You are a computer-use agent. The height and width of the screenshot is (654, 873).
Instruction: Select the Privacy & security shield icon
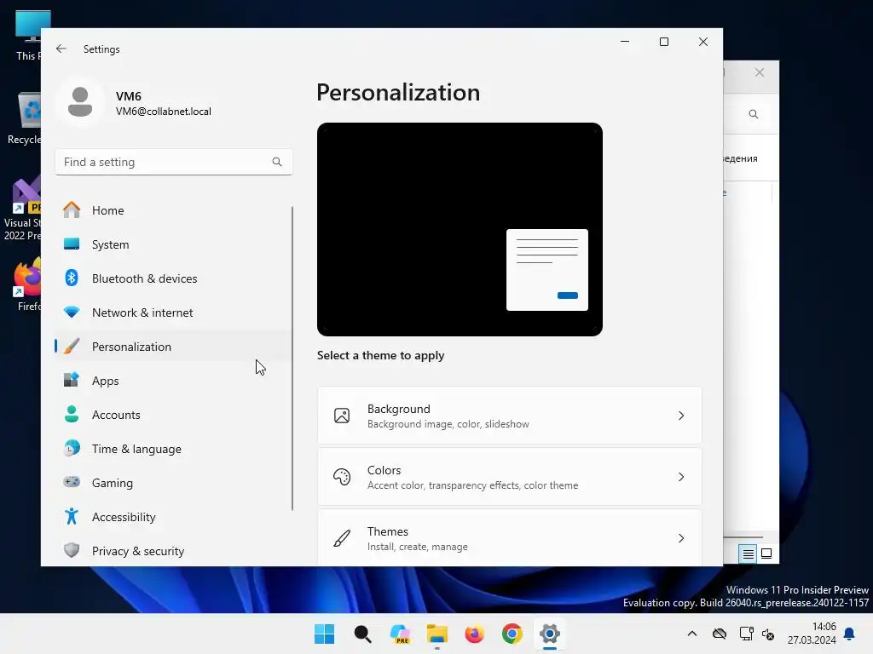pyautogui.click(x=72, y=551)
